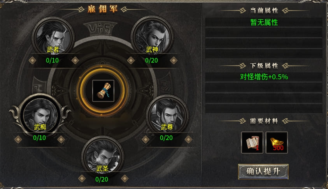Select the 武神 mercenary portrait
This screenshot has width=328, height=189.
coord(152,38)
